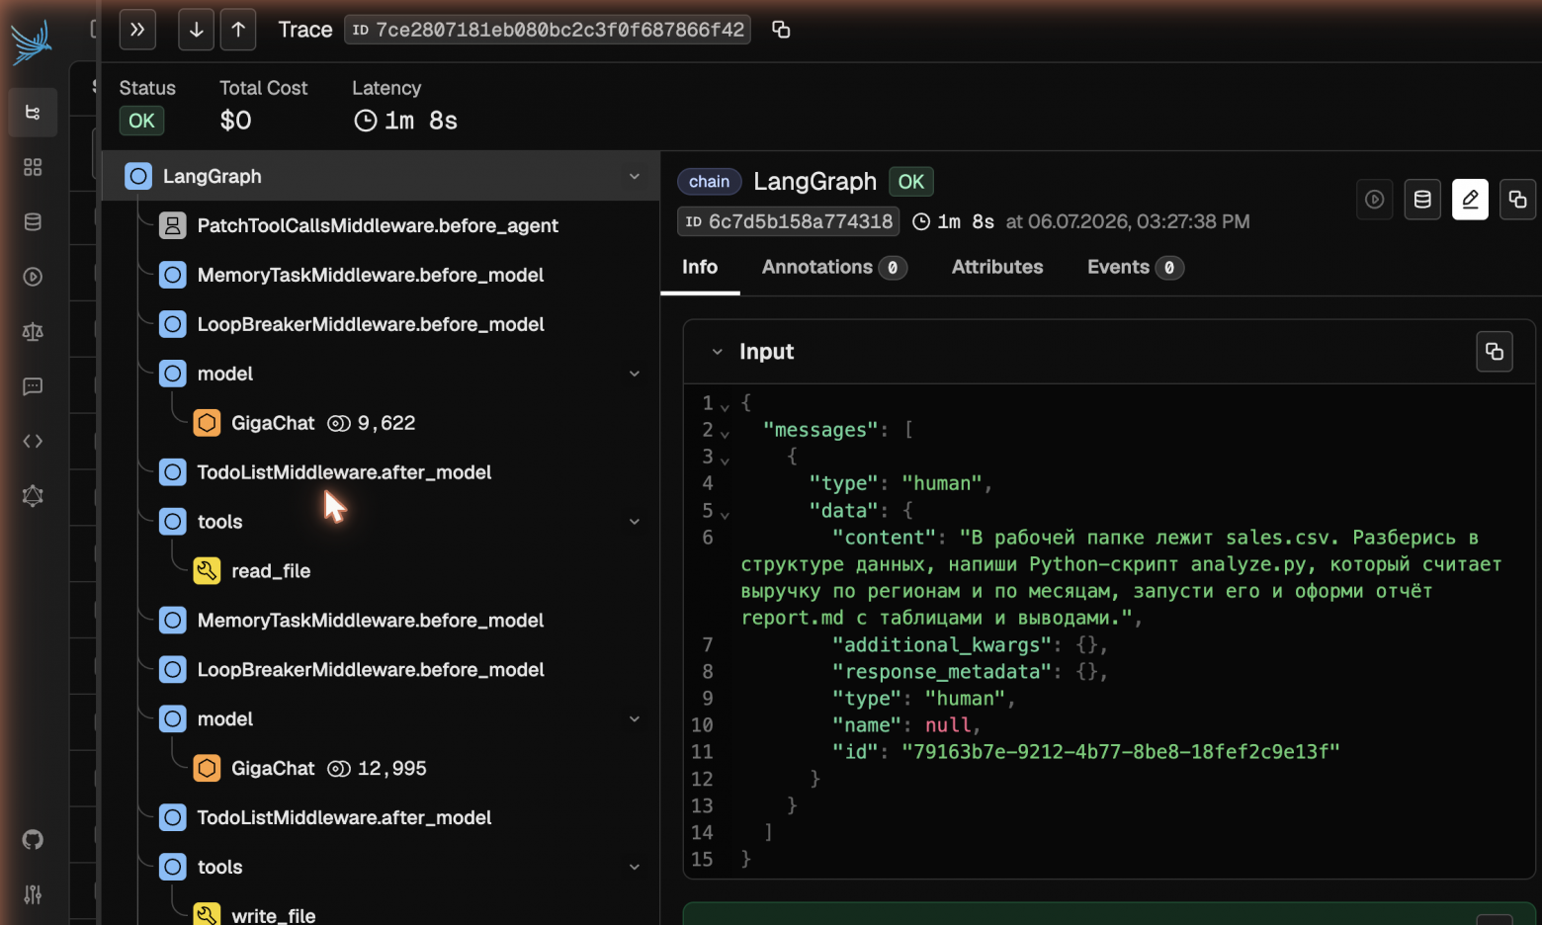Viewport: 1542px width, 925px height.
Task: Go to next trace with down arrow
Action: point(196,30)
